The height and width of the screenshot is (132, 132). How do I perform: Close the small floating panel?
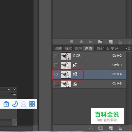tap(15, 89)
